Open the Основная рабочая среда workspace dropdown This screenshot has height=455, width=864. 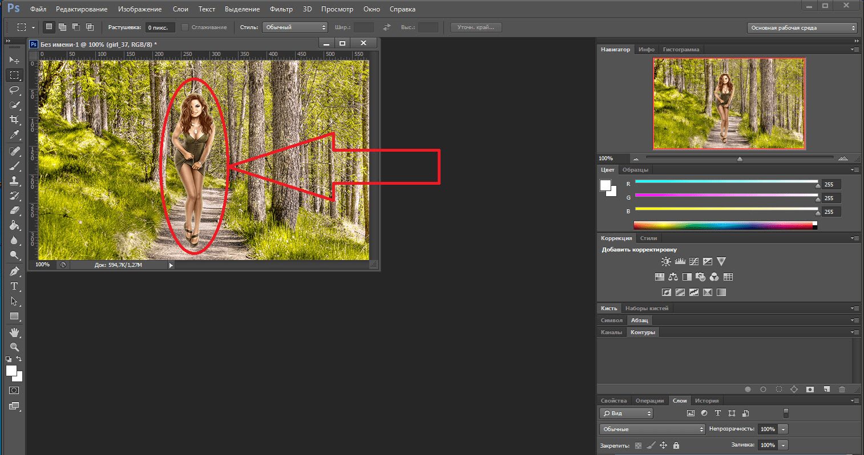[x=802, y=27]
